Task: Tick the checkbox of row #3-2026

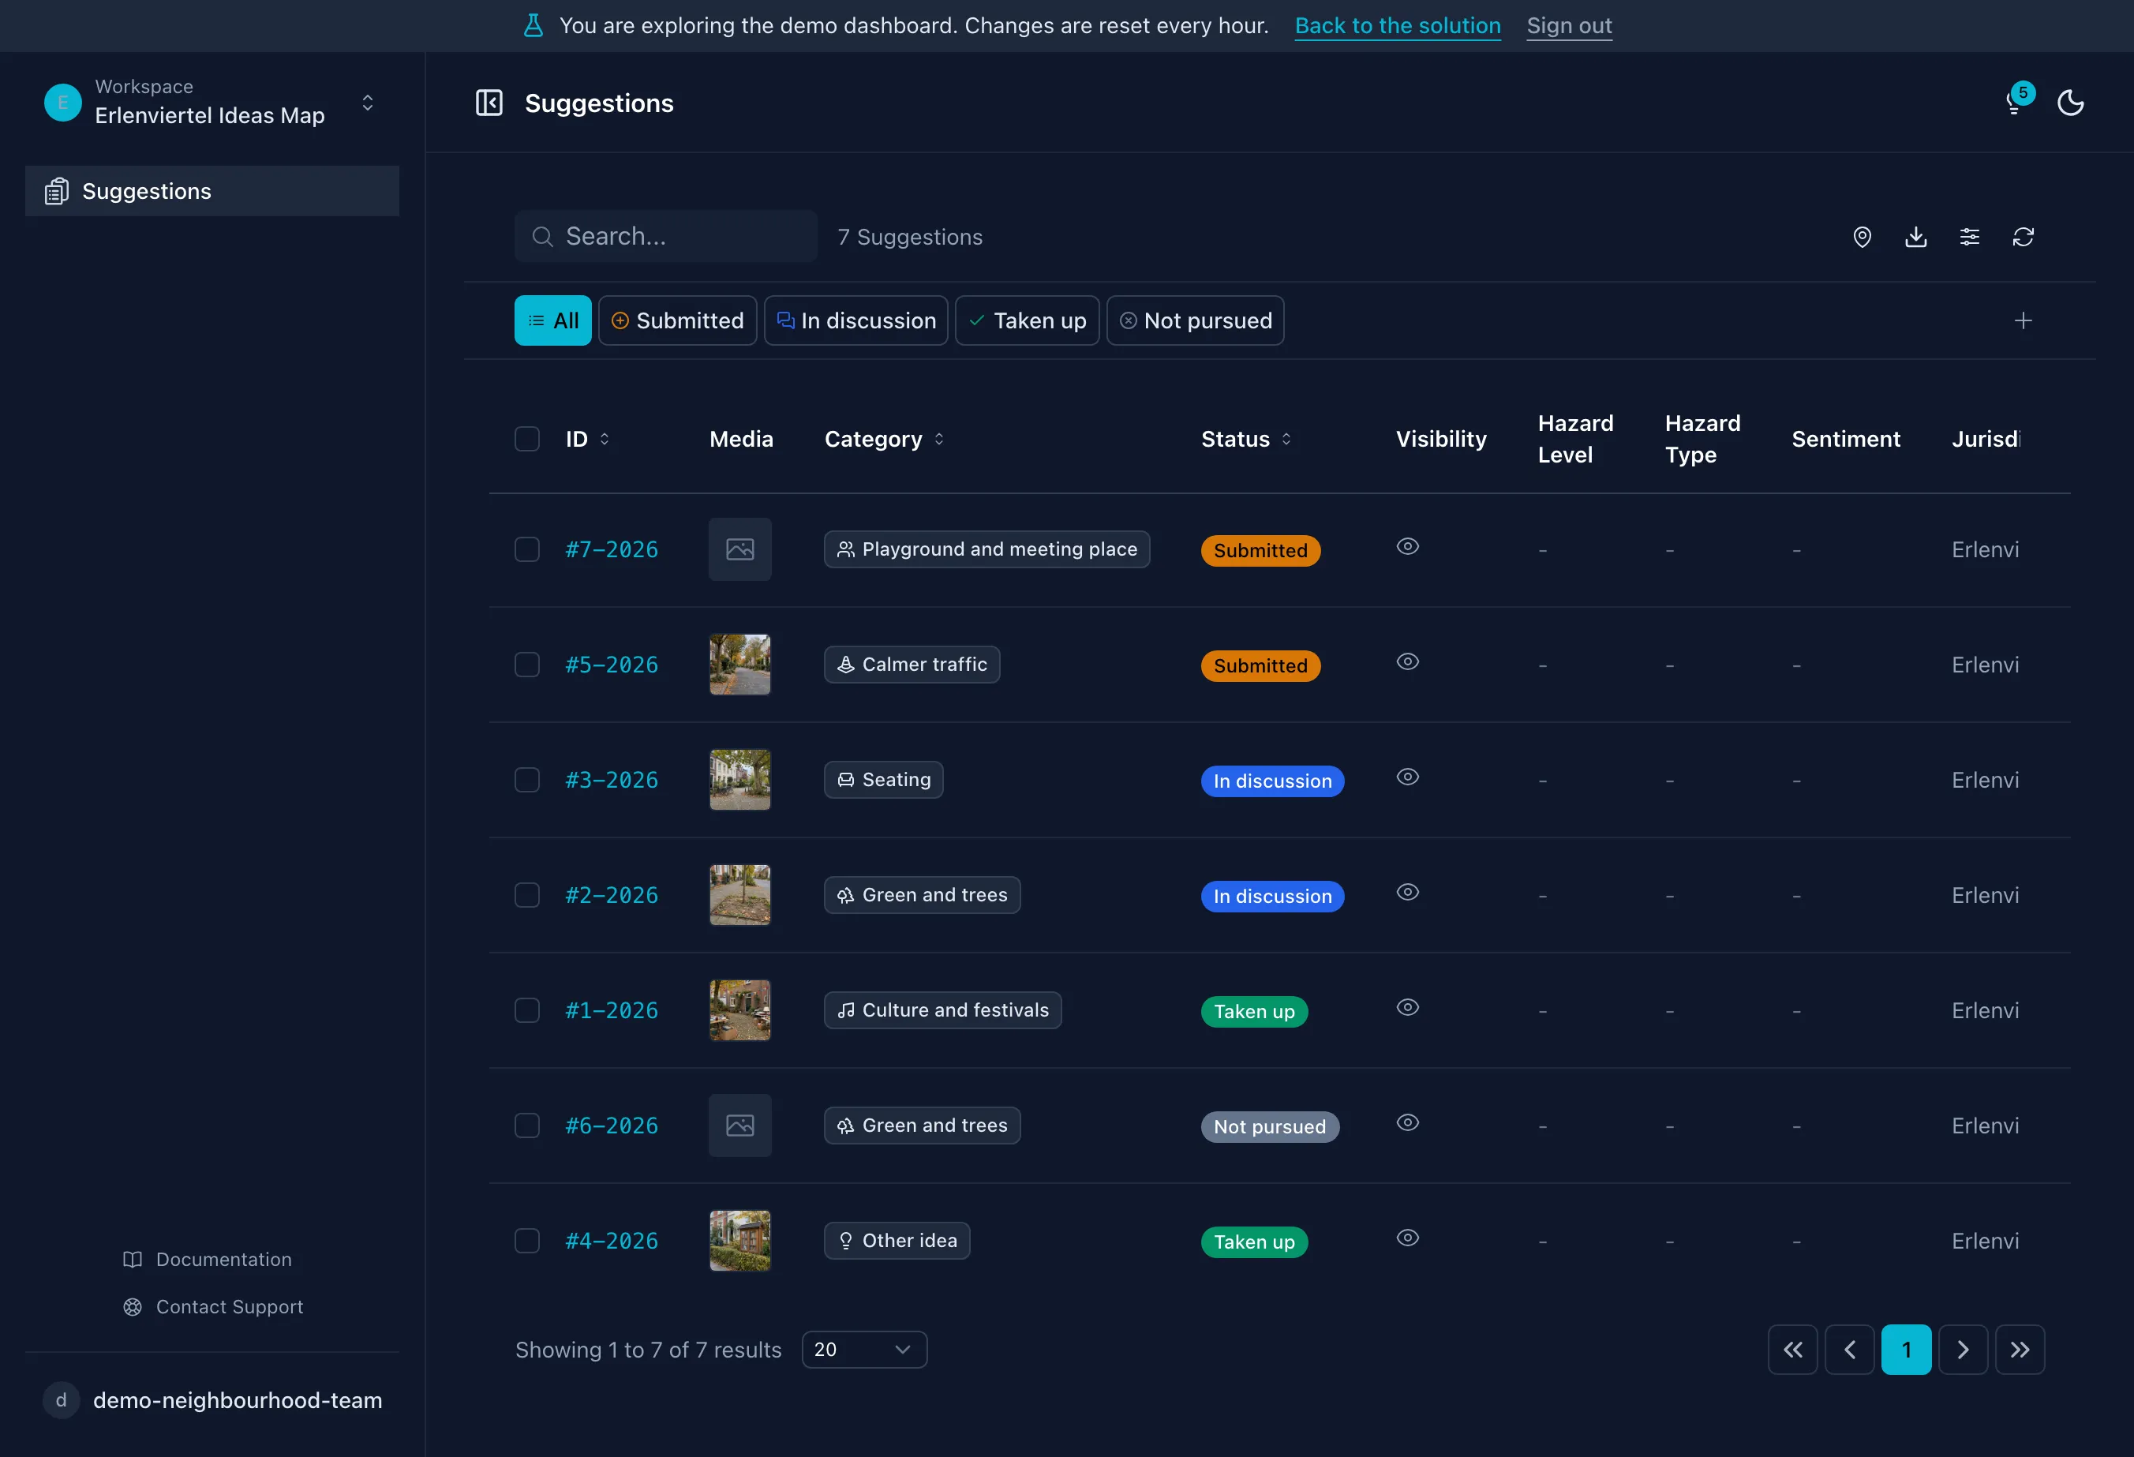Action: pyautogui.click(x=527, y=780)
